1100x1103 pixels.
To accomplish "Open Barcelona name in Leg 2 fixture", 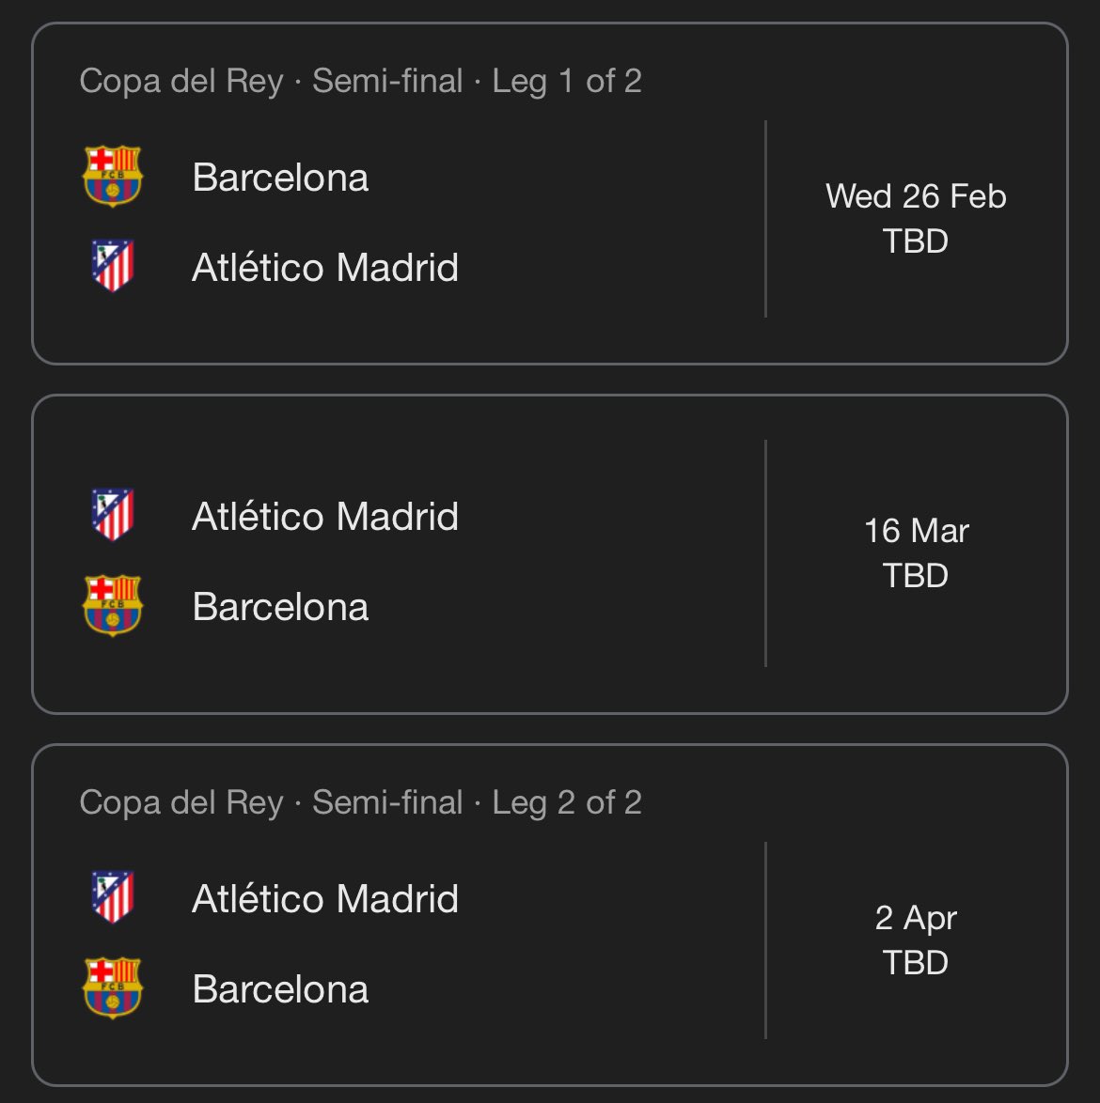I will [x=280, y=989].
